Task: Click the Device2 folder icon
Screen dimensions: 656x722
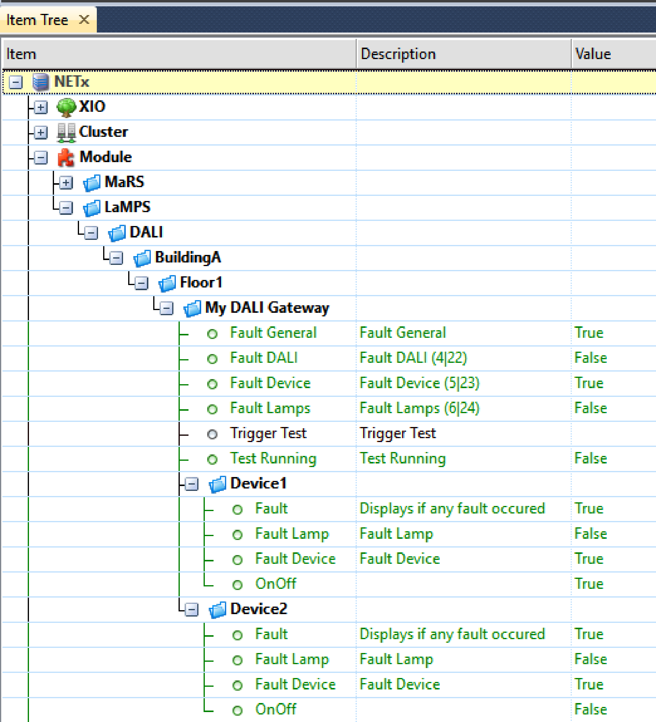Action: (217, 609)
